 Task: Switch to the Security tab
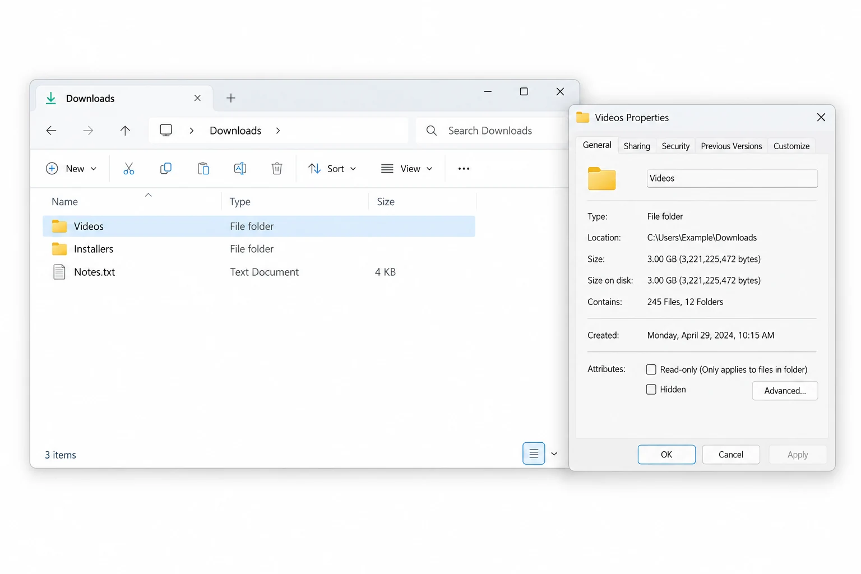[x=675, y=146]
